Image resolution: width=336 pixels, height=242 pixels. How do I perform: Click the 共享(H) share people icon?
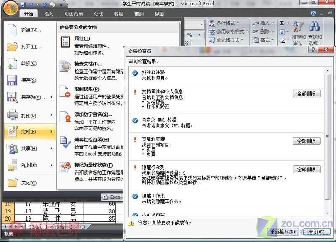pyautogui.click(x=13, y=149)
